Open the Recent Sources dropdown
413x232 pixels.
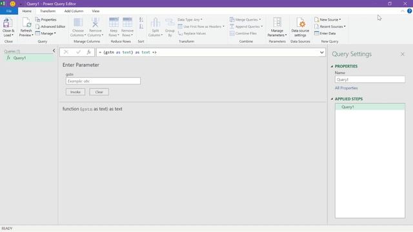[x=330, y=26]
